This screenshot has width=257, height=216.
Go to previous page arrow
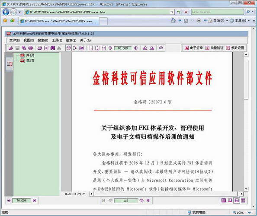pyautogui.click(x=110, y=200)
